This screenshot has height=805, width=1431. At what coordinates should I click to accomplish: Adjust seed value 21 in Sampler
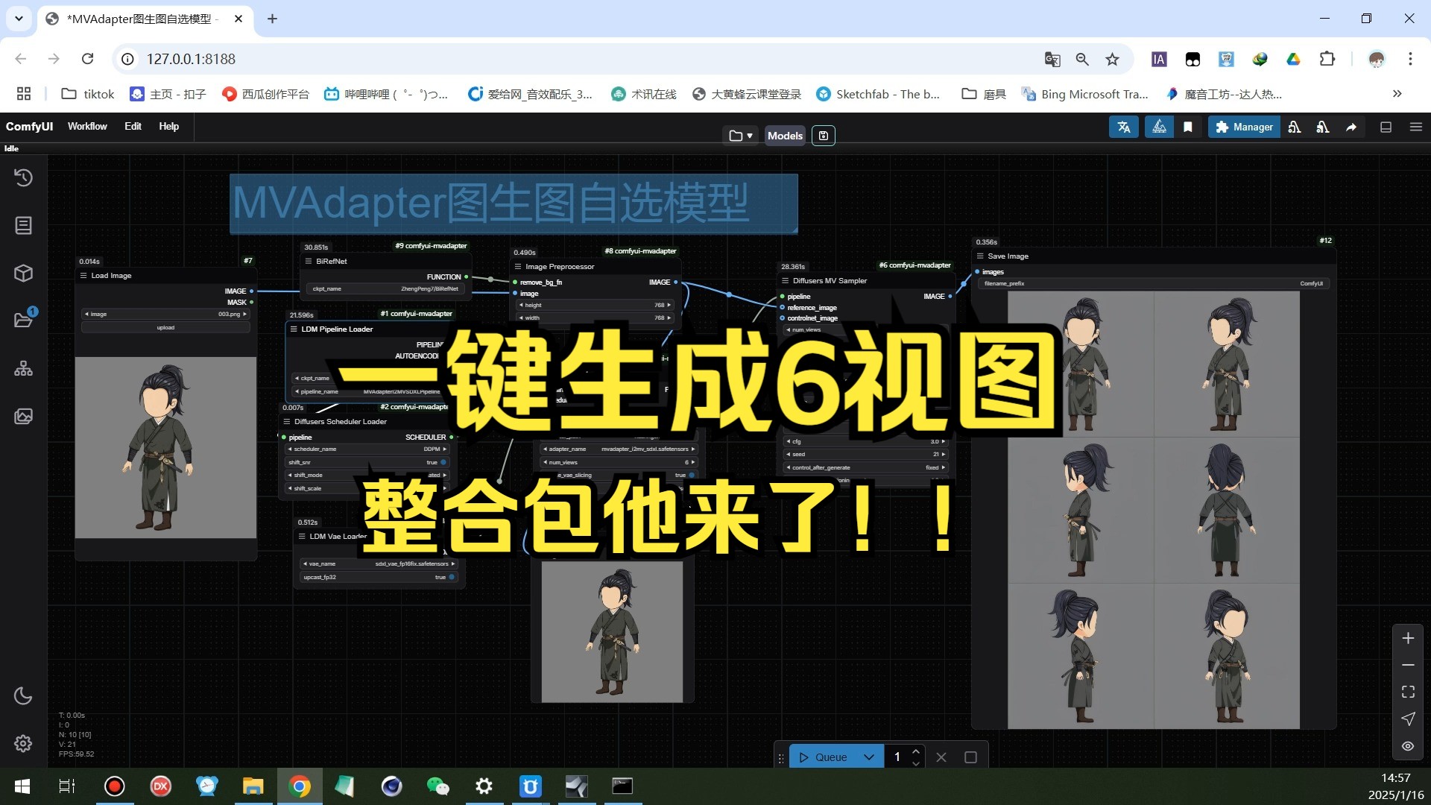[x=866, y=455]
